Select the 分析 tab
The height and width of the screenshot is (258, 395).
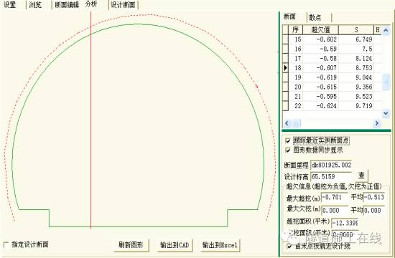(x=91, y=4)
